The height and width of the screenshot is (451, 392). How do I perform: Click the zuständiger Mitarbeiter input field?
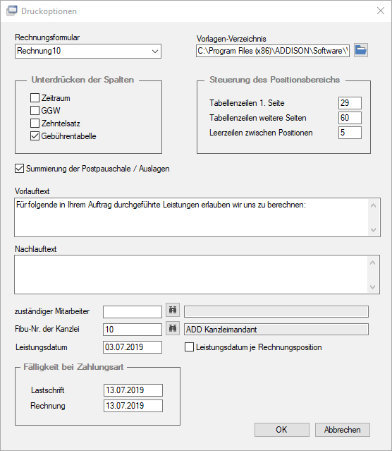click(x=133, y=312)
